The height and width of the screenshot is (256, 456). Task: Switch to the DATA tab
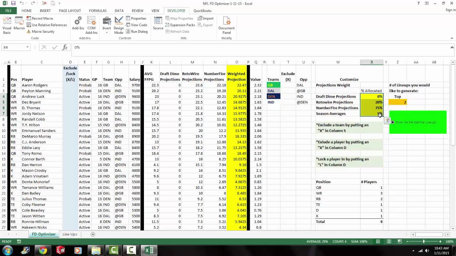(x=119, y=11)
